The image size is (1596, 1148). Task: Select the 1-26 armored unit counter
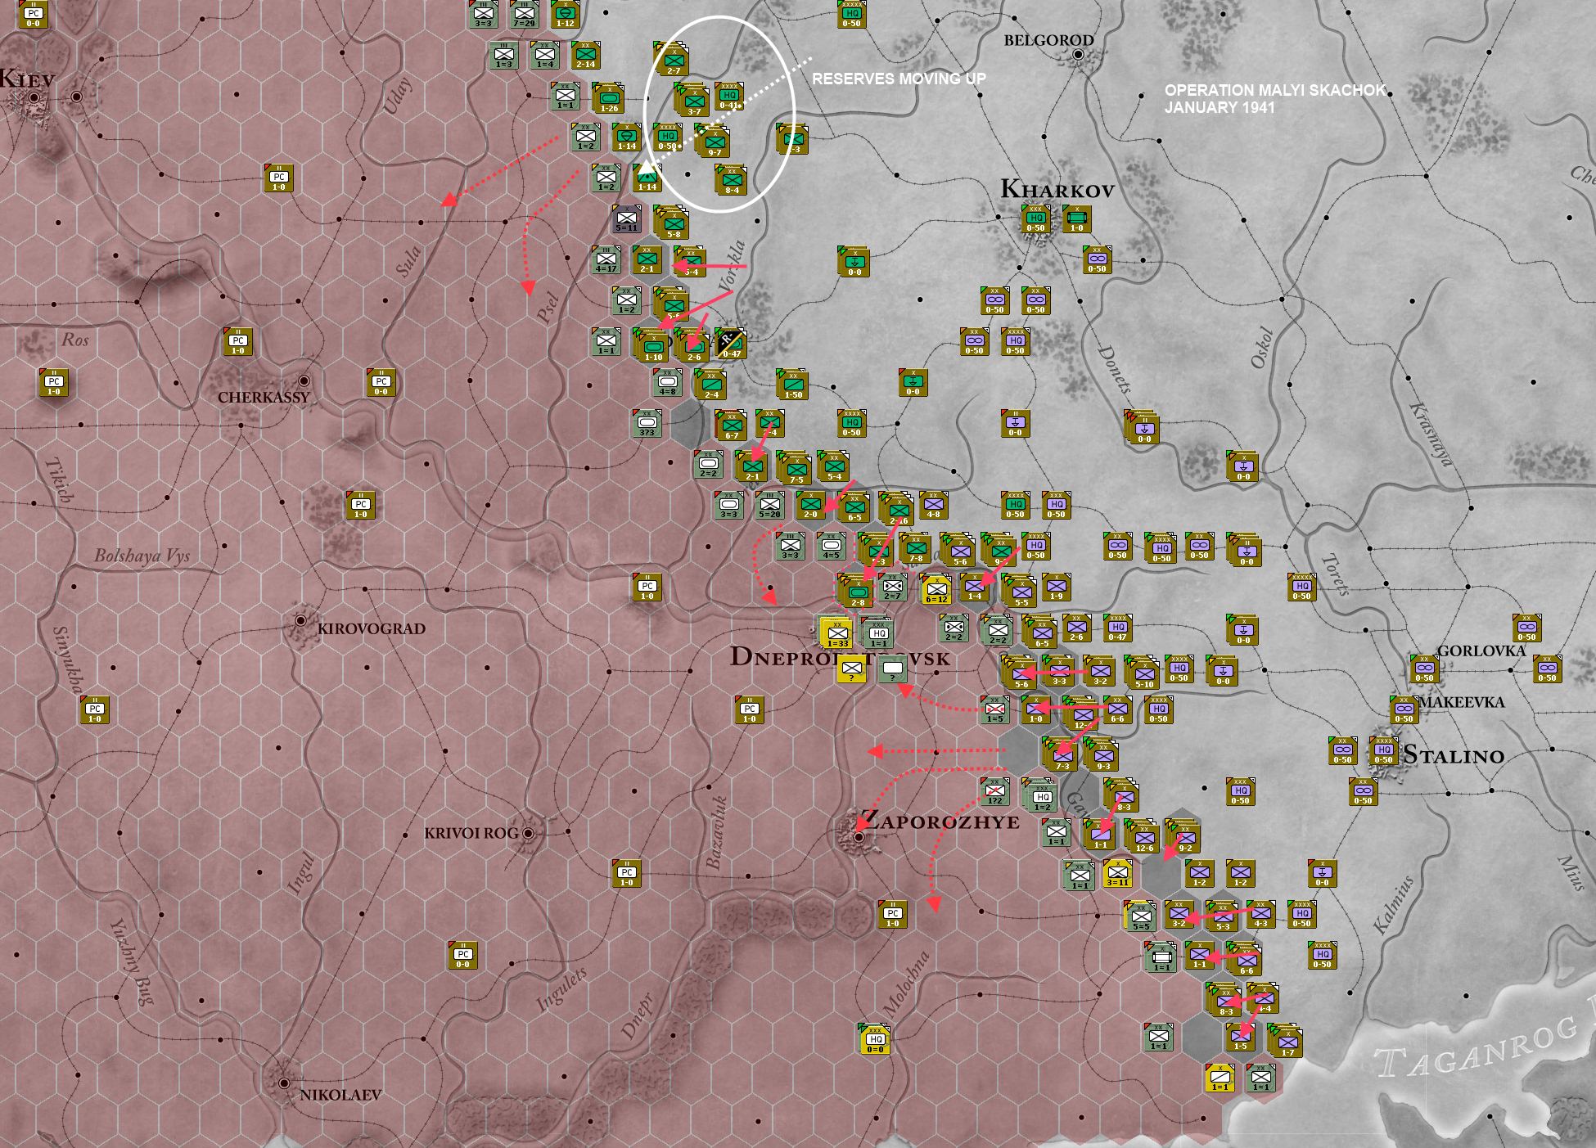pyautogui.click(x=608, y=97)
